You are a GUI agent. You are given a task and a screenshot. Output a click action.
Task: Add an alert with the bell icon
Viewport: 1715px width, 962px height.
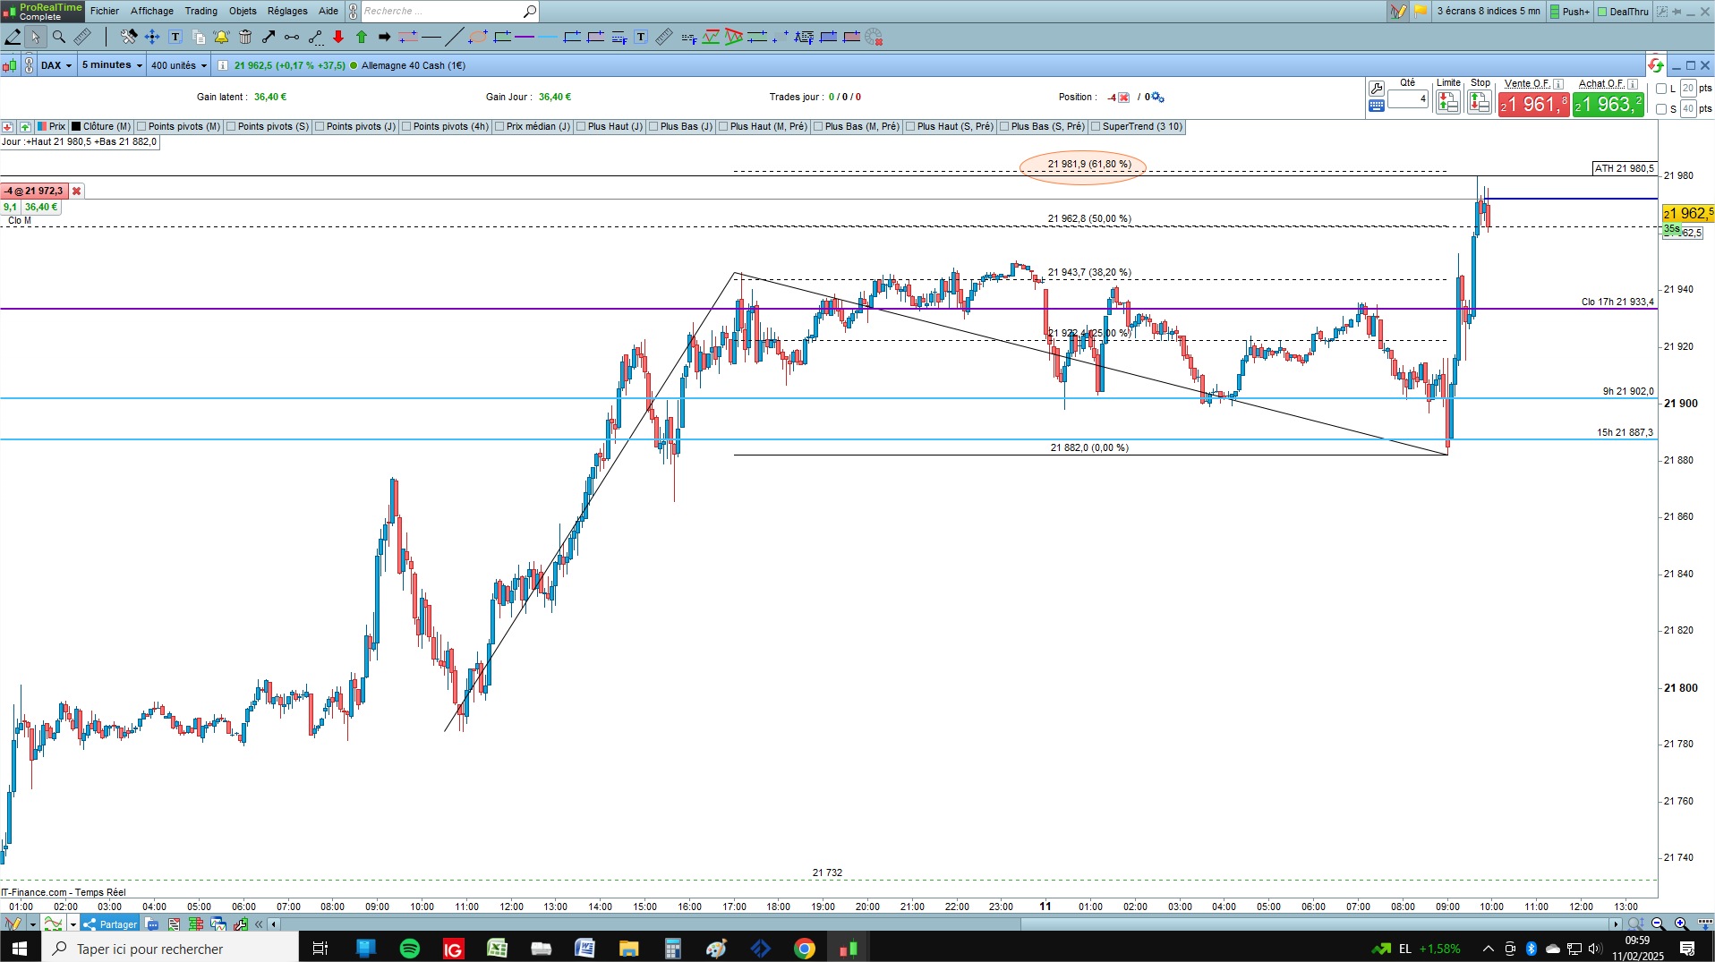222,37
